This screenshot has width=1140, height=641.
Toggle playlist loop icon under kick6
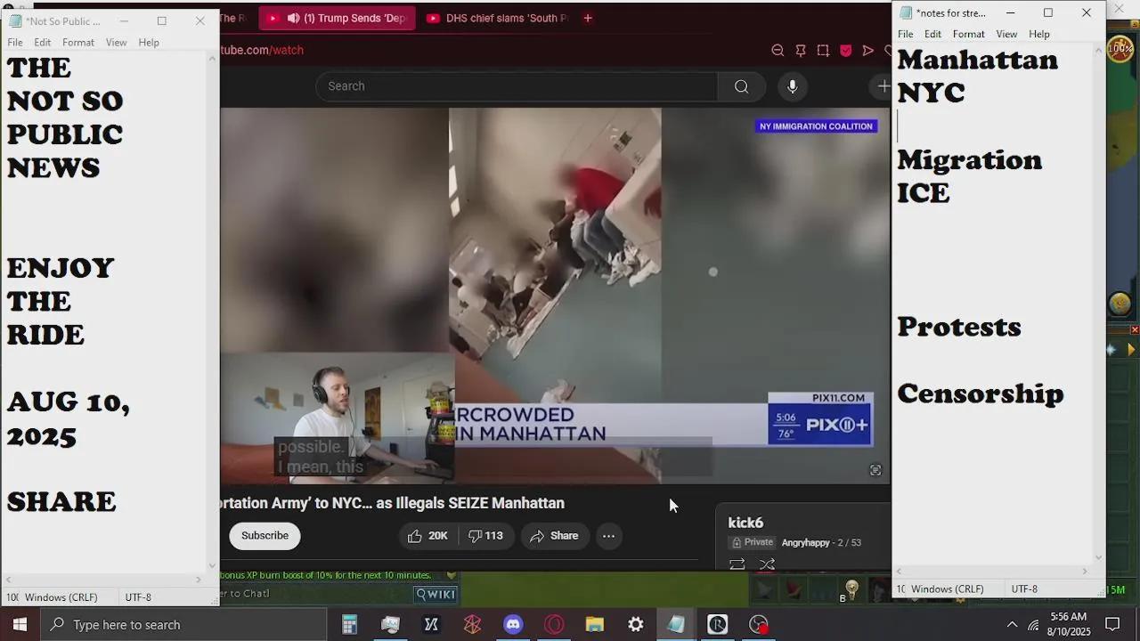tap(737, 564)
